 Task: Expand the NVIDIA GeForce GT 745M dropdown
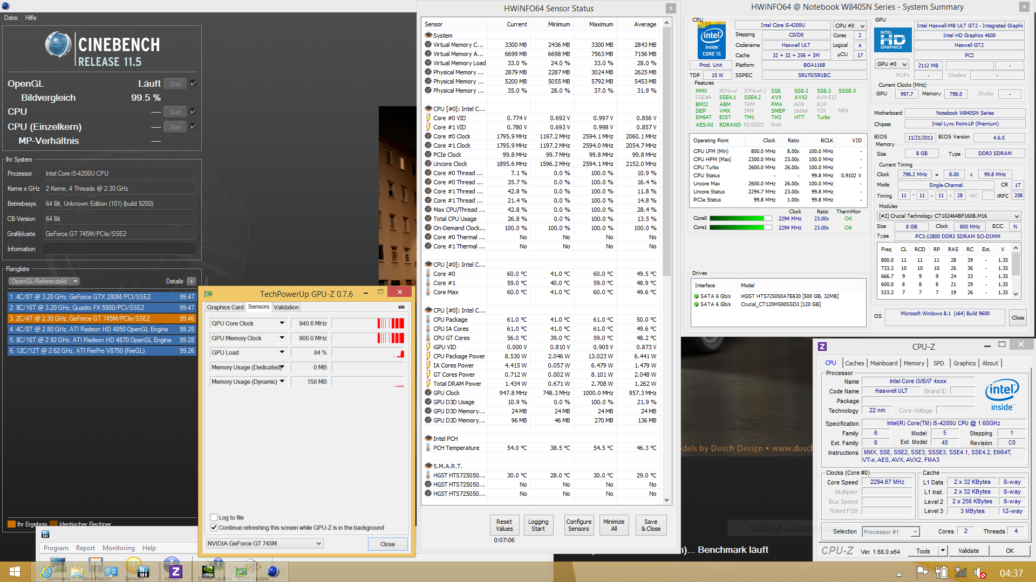319,543
